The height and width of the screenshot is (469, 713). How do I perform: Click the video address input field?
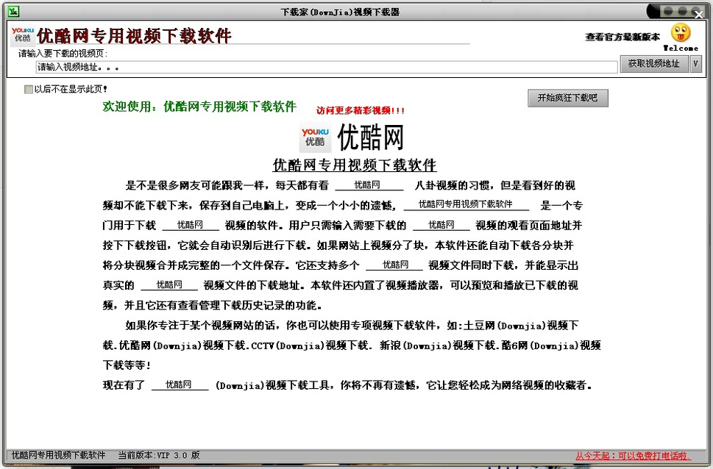point(326,67)
